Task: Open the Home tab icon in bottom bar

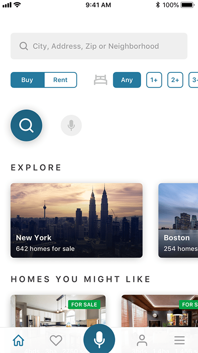Action: coord(18,340)
